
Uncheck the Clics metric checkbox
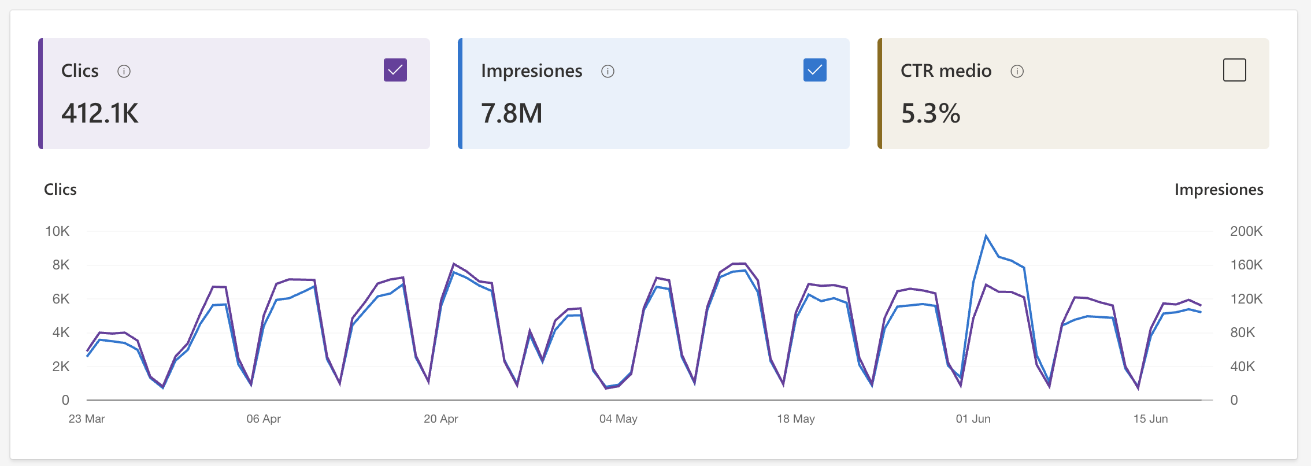point(395,70)
